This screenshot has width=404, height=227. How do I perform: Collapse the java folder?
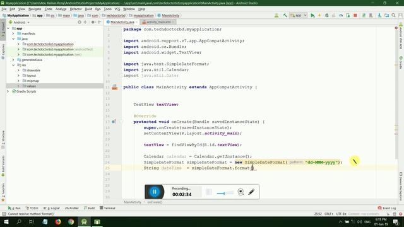tap(13, 39)
